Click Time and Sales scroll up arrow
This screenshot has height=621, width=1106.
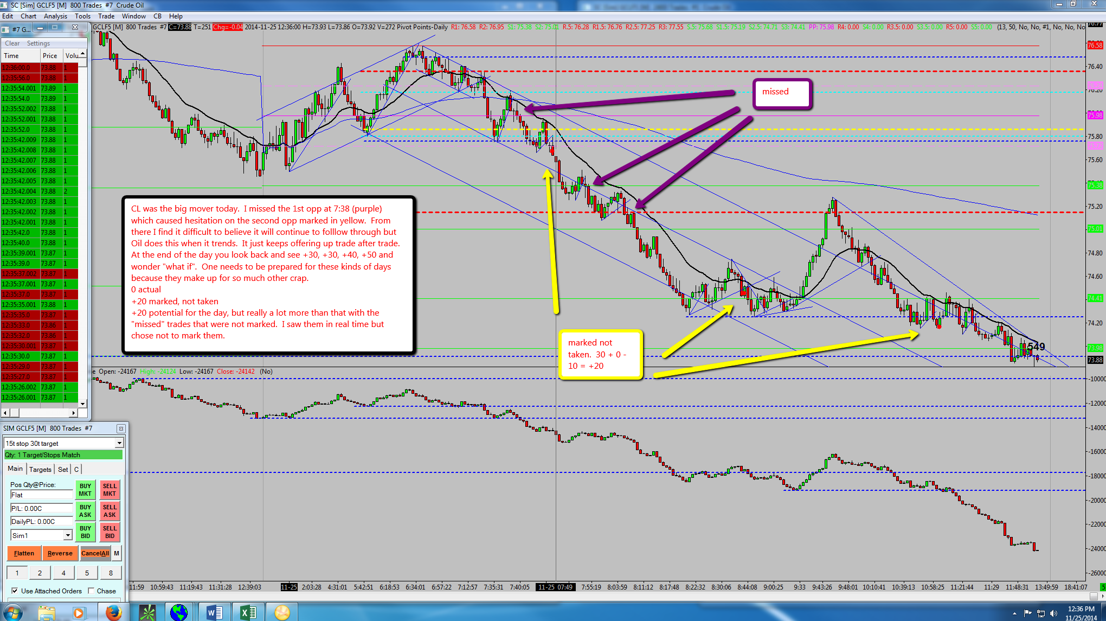[x=82, y=54]
